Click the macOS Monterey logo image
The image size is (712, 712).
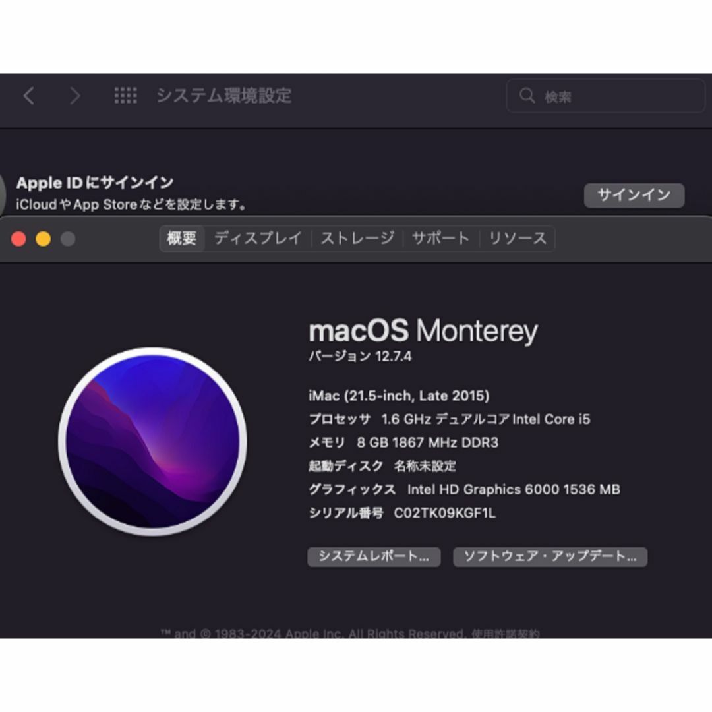point(152,442)
